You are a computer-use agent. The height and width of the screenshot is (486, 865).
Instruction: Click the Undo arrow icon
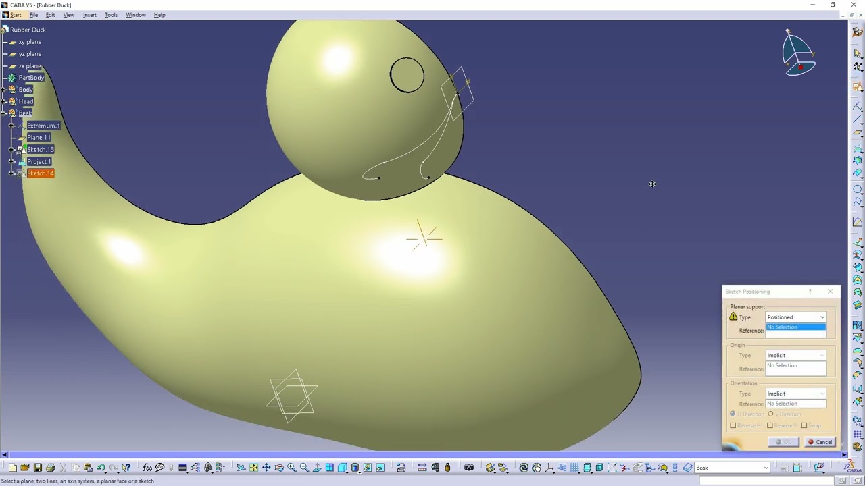pos(101,468)
